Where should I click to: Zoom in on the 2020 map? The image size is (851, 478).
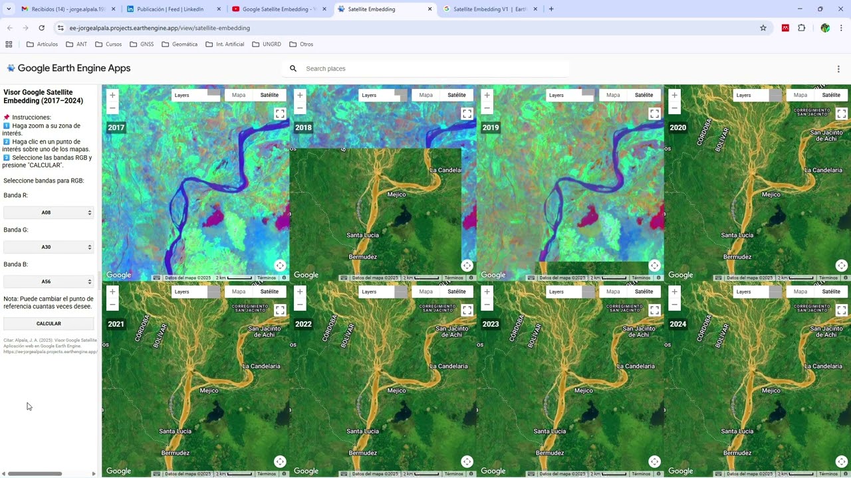point(675,95)
